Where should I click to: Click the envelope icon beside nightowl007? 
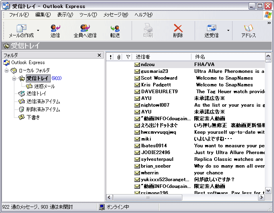point(137,105)
